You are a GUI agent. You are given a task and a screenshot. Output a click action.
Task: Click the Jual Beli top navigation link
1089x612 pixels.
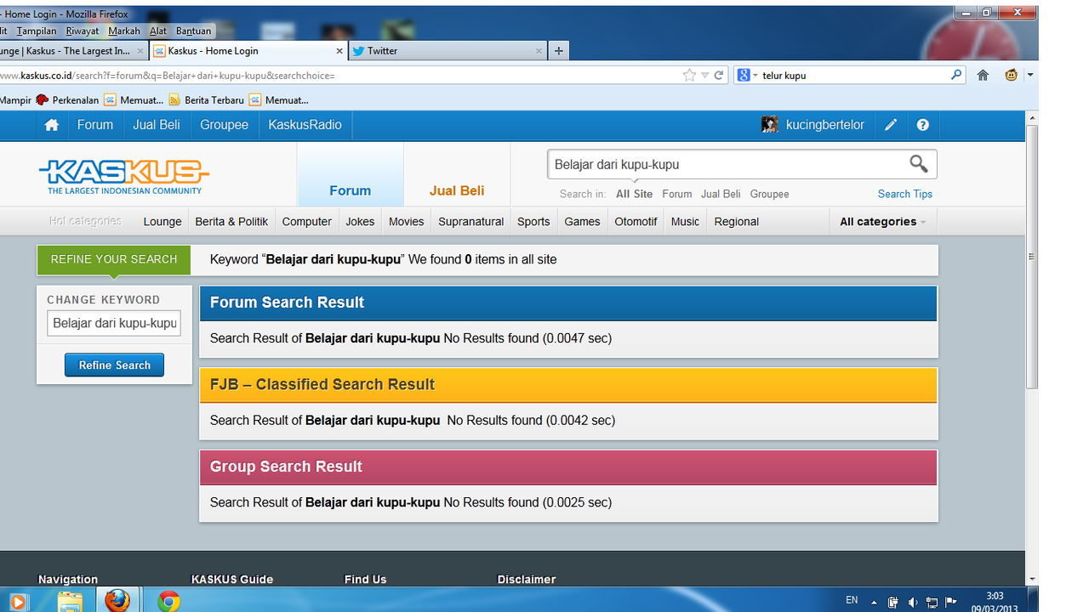tap(157, 125)
